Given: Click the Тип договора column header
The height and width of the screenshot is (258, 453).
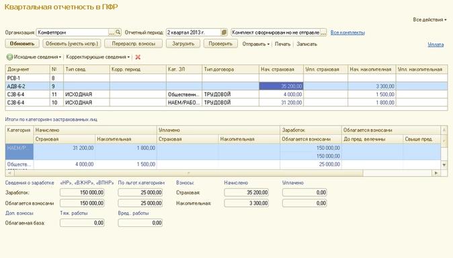Looking at the screenshot, I should tap(231, 69).
